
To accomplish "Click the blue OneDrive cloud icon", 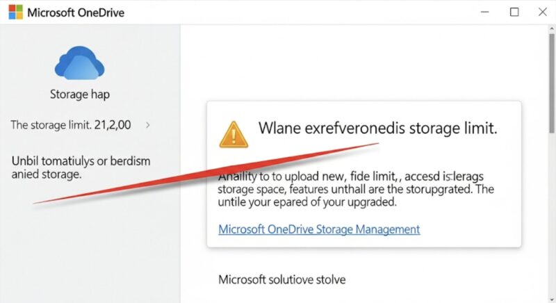I will [79, 63].
